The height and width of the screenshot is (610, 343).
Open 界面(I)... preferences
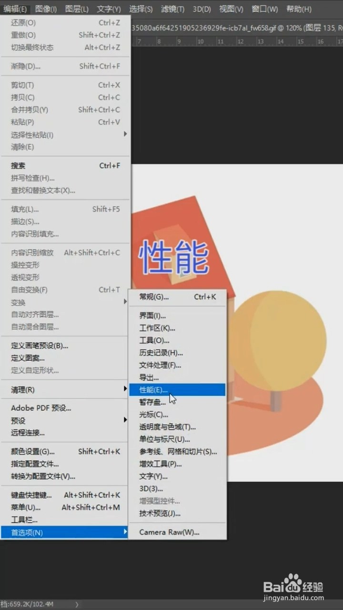point(178,315)
